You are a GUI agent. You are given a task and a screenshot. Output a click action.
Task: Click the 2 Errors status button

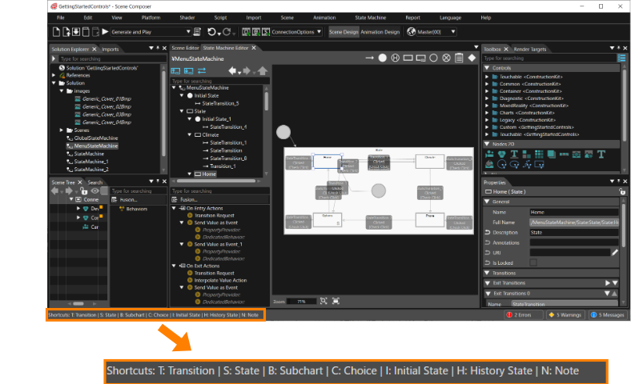click(523, 315)
